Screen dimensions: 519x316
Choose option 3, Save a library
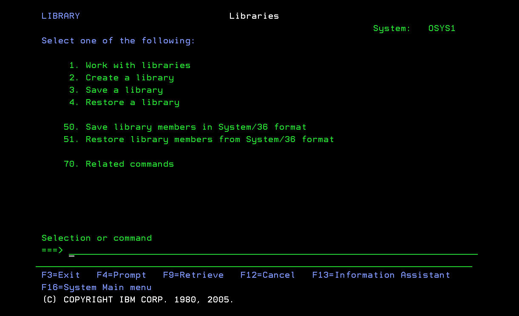[124, 90]
